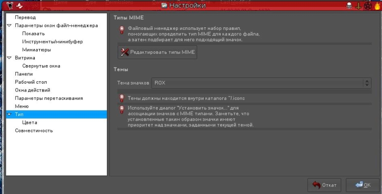Select Миниатюры in the settings list
The width and height of the screenshot is (382, 194).
[x=37, y=49]
